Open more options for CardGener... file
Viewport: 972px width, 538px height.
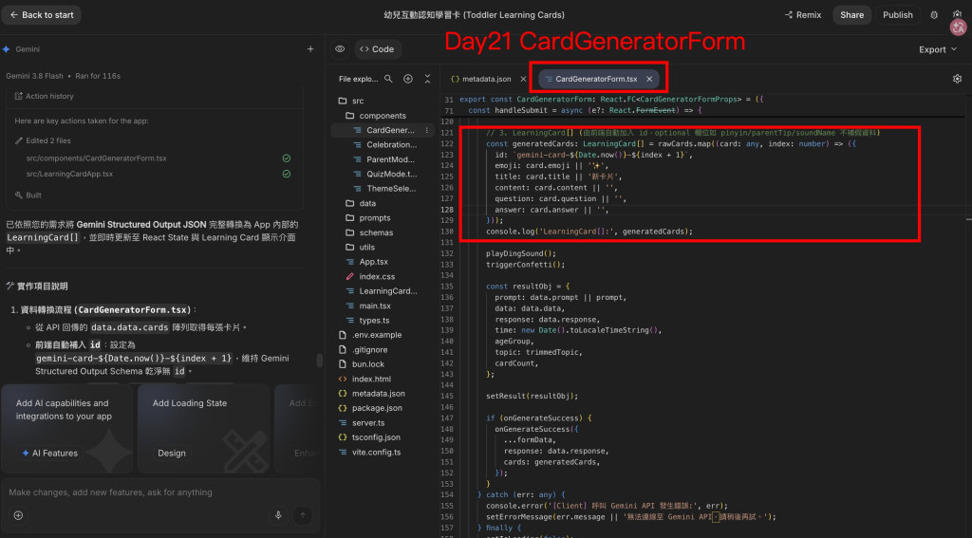tap(426, 130)
